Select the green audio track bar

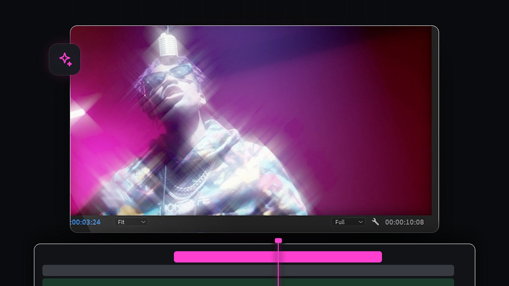pyautogui.click(x=248, y=282)
